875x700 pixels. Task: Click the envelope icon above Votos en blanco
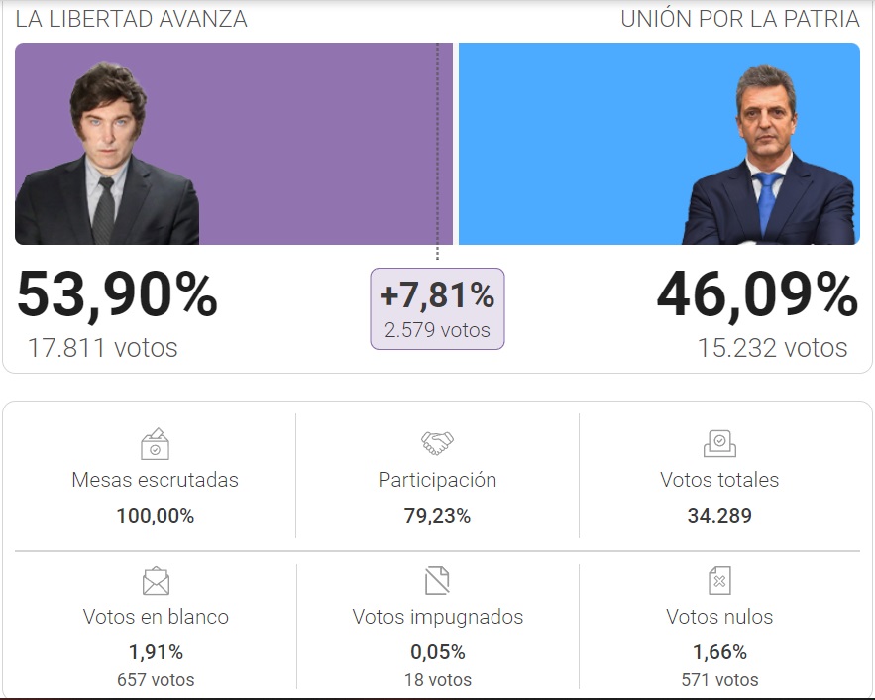156,580
